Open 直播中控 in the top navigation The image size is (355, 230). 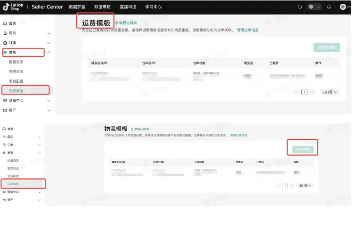[128, 7]
